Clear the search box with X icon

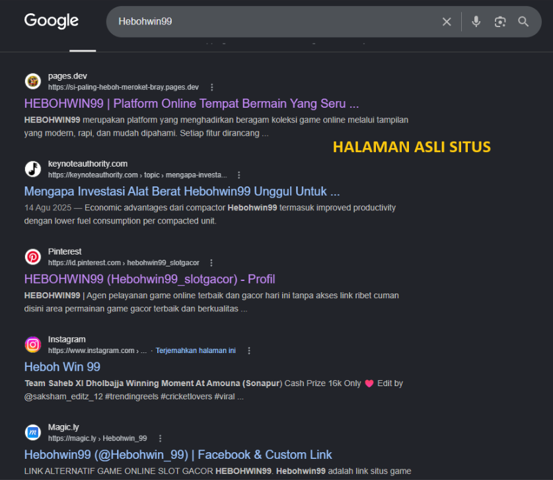click(447, 22)
